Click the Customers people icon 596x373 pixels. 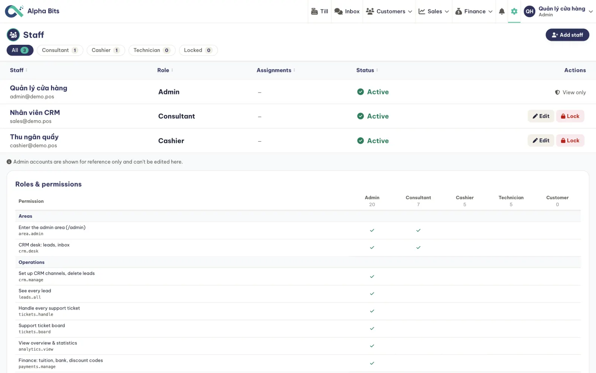pos(370,12)
